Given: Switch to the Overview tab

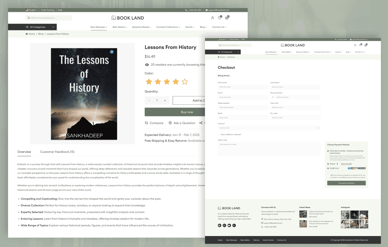Looking at the screenshot, I should pyautogui.click(x=24, y=152).
